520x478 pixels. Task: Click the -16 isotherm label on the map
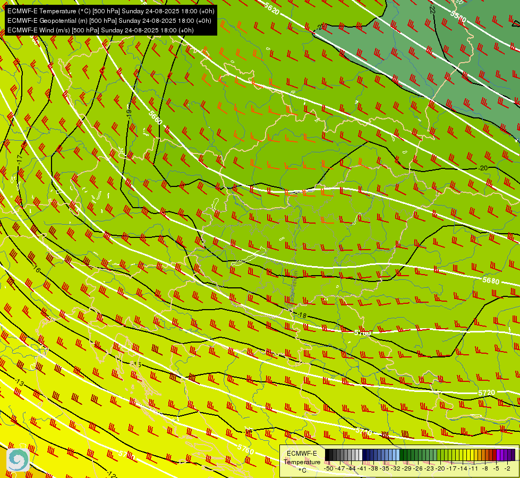tap(36, 269)
